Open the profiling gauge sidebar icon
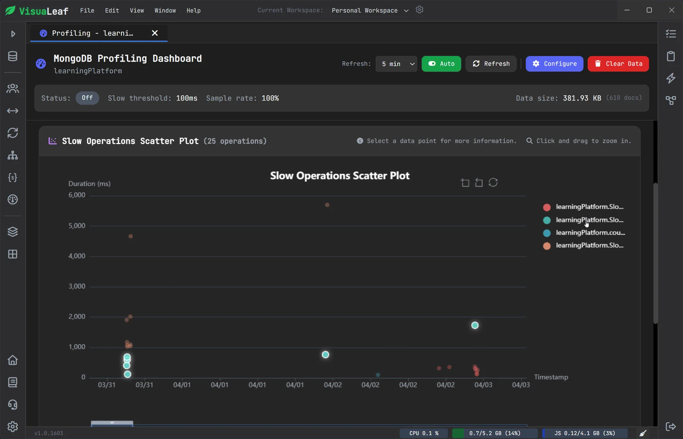The height and width of the screenshot is (439, 683). pos(13,200)
